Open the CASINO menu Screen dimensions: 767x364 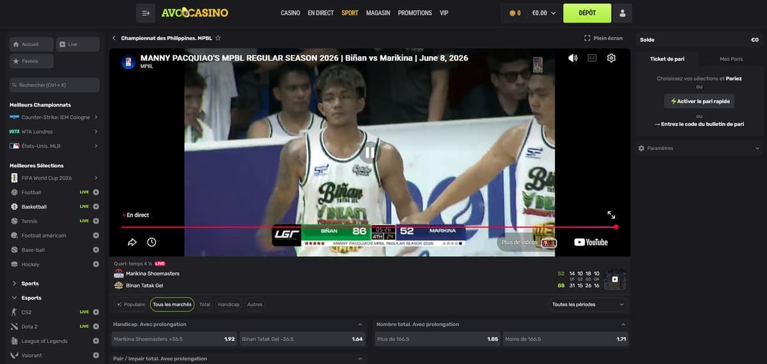click(x=290, y=13)
